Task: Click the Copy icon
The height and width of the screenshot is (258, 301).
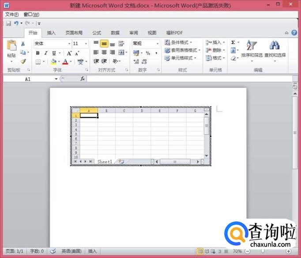Action: [x=23, y=52]
